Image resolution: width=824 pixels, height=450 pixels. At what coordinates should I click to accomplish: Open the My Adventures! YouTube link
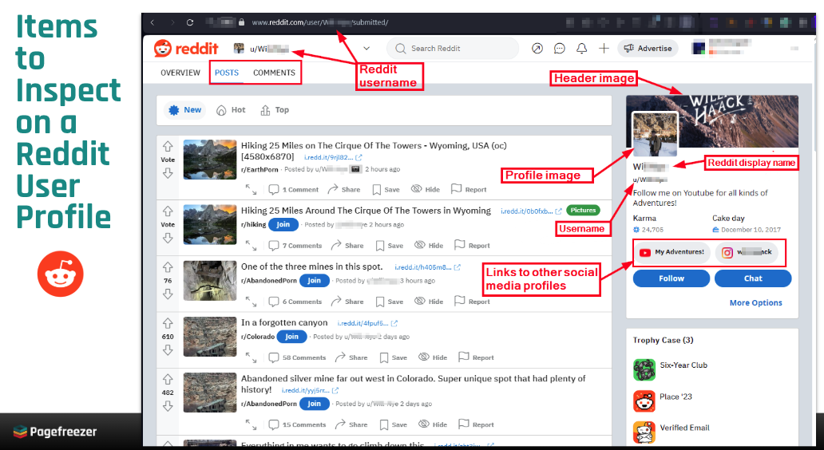[x=671, y=252]
